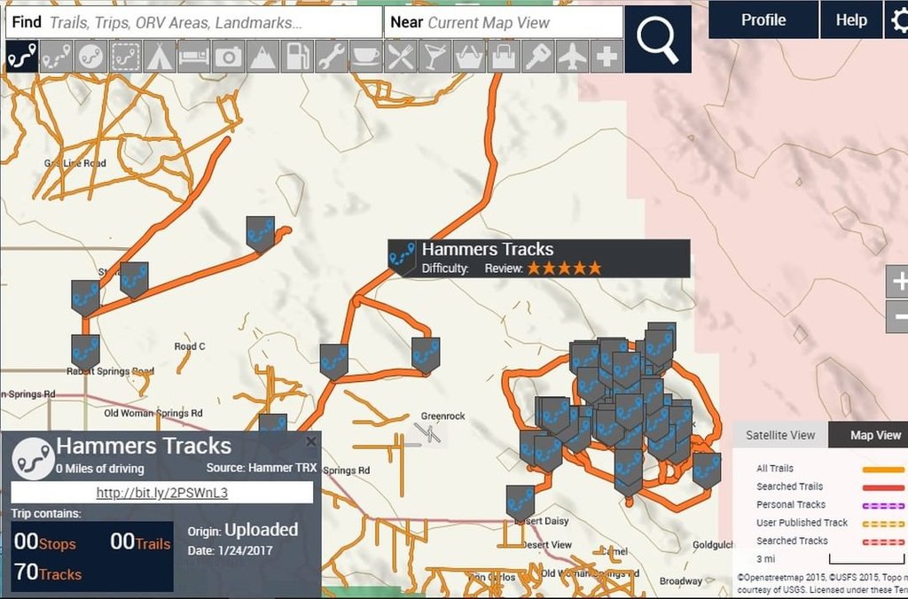Click the Road C map label

[x=190, y=346]
